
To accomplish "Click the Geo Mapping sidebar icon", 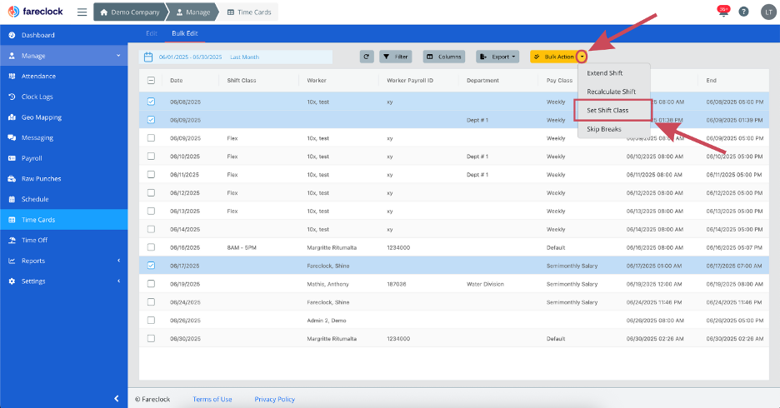I will pos(12,117).
